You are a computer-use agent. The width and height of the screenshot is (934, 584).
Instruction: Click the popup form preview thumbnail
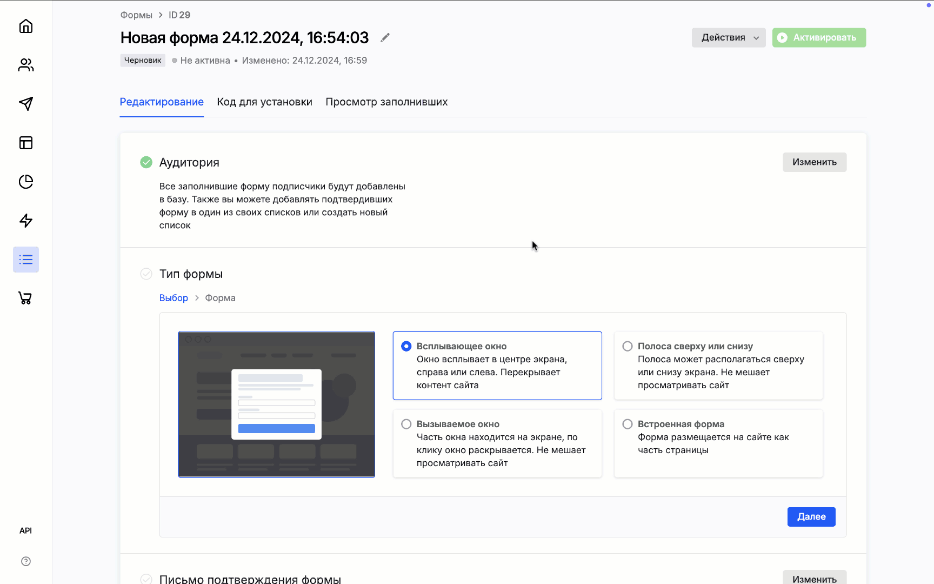pyautogui.click(x=276, y=404)
